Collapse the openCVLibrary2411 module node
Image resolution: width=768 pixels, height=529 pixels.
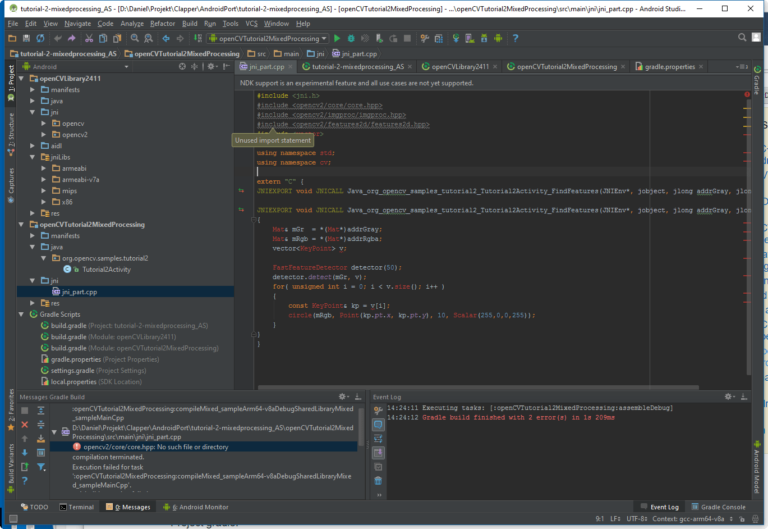coord(21,79)
